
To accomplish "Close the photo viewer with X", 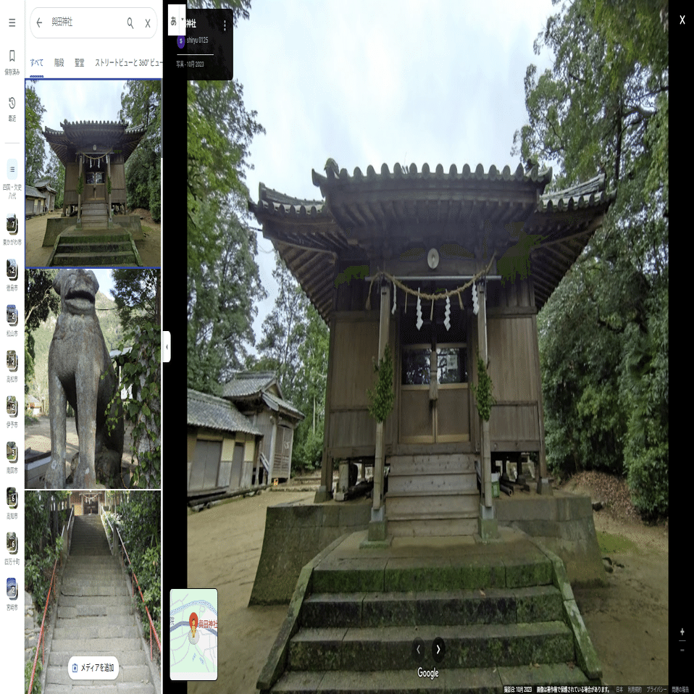I will coord(682,20).
